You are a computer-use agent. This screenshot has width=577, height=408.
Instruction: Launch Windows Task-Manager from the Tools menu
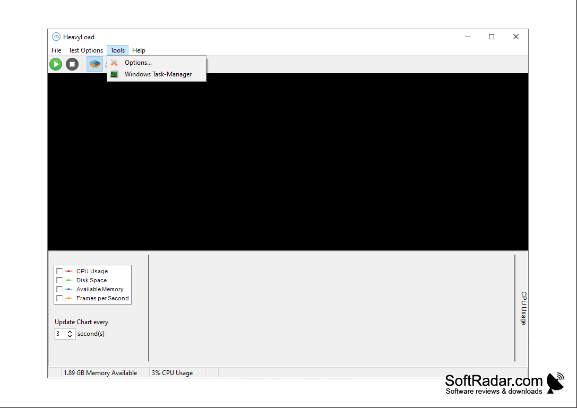click(x=157, y=74)
